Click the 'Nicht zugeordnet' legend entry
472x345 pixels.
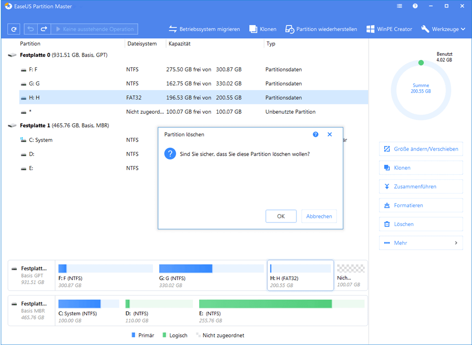point(220,336)
